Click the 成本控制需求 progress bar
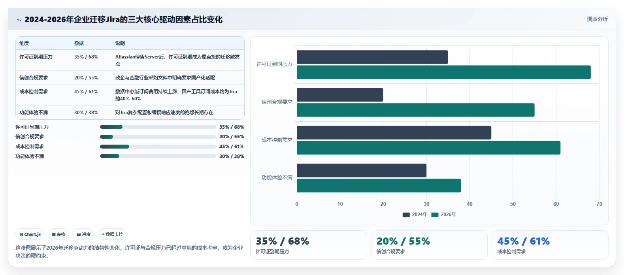624x275 pixels. pyautogui.click(x=158, y=147)
